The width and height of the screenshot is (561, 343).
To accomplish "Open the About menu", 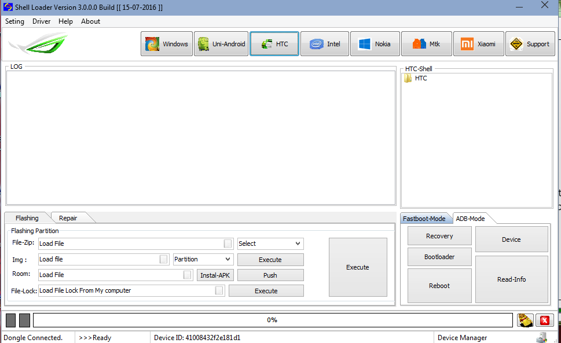I will [x=90, y=21].
